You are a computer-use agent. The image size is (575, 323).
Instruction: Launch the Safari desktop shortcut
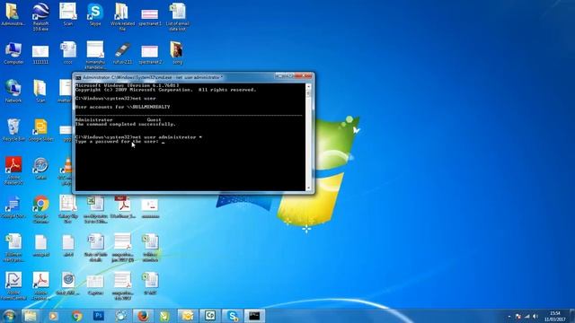(x=40, y=169)
